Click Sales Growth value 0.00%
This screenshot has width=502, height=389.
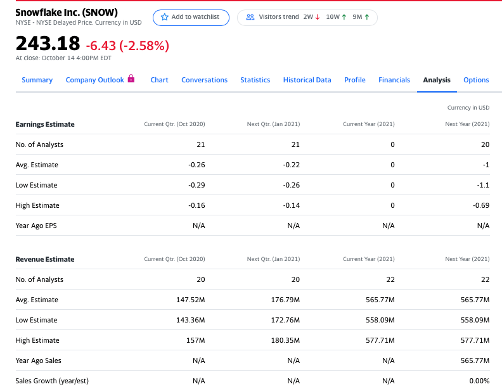tap(479, 381)
